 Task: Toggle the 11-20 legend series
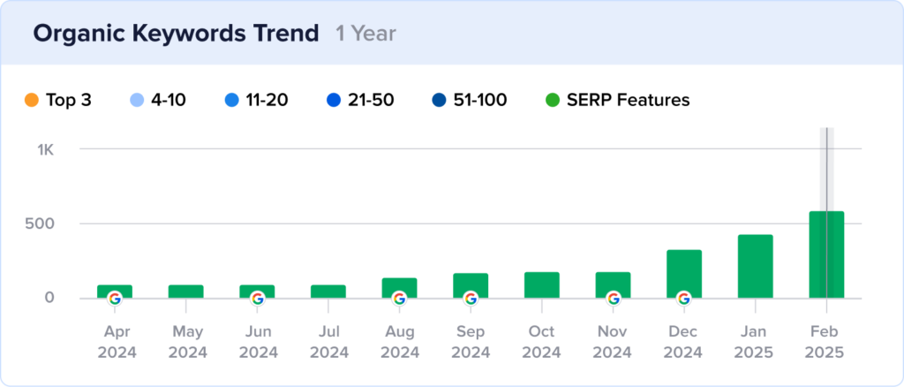tap(256, 101)
